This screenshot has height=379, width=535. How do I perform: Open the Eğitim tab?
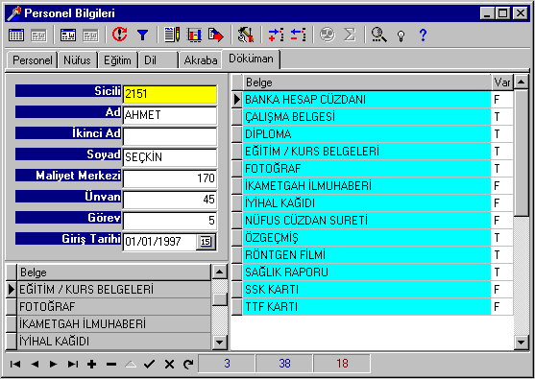click(117, 60)
